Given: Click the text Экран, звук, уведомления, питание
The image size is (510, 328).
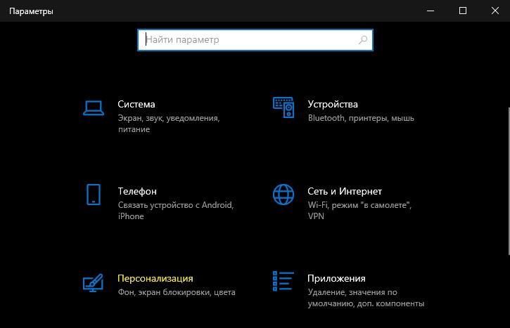Looking at the screenshot, I should pyautogui.click(x=169, y=124).
